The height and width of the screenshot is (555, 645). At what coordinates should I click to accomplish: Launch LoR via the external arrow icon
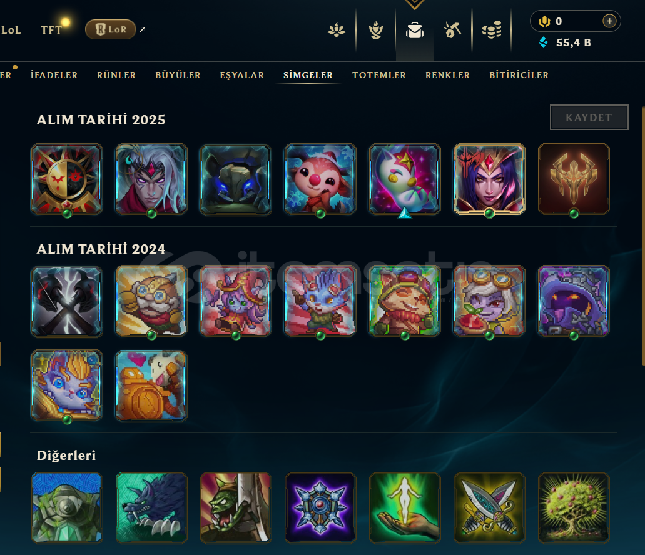point(143,29)
